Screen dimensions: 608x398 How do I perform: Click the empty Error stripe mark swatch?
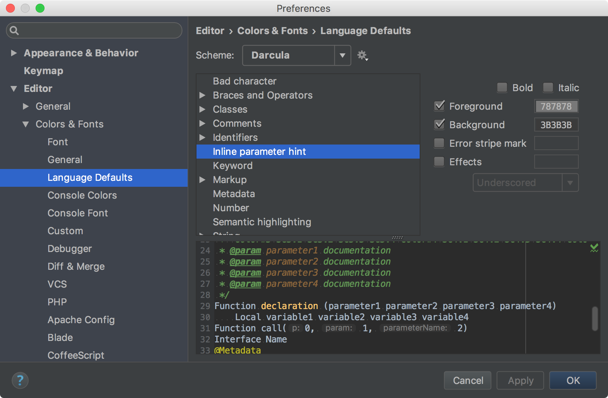[556, 143]
